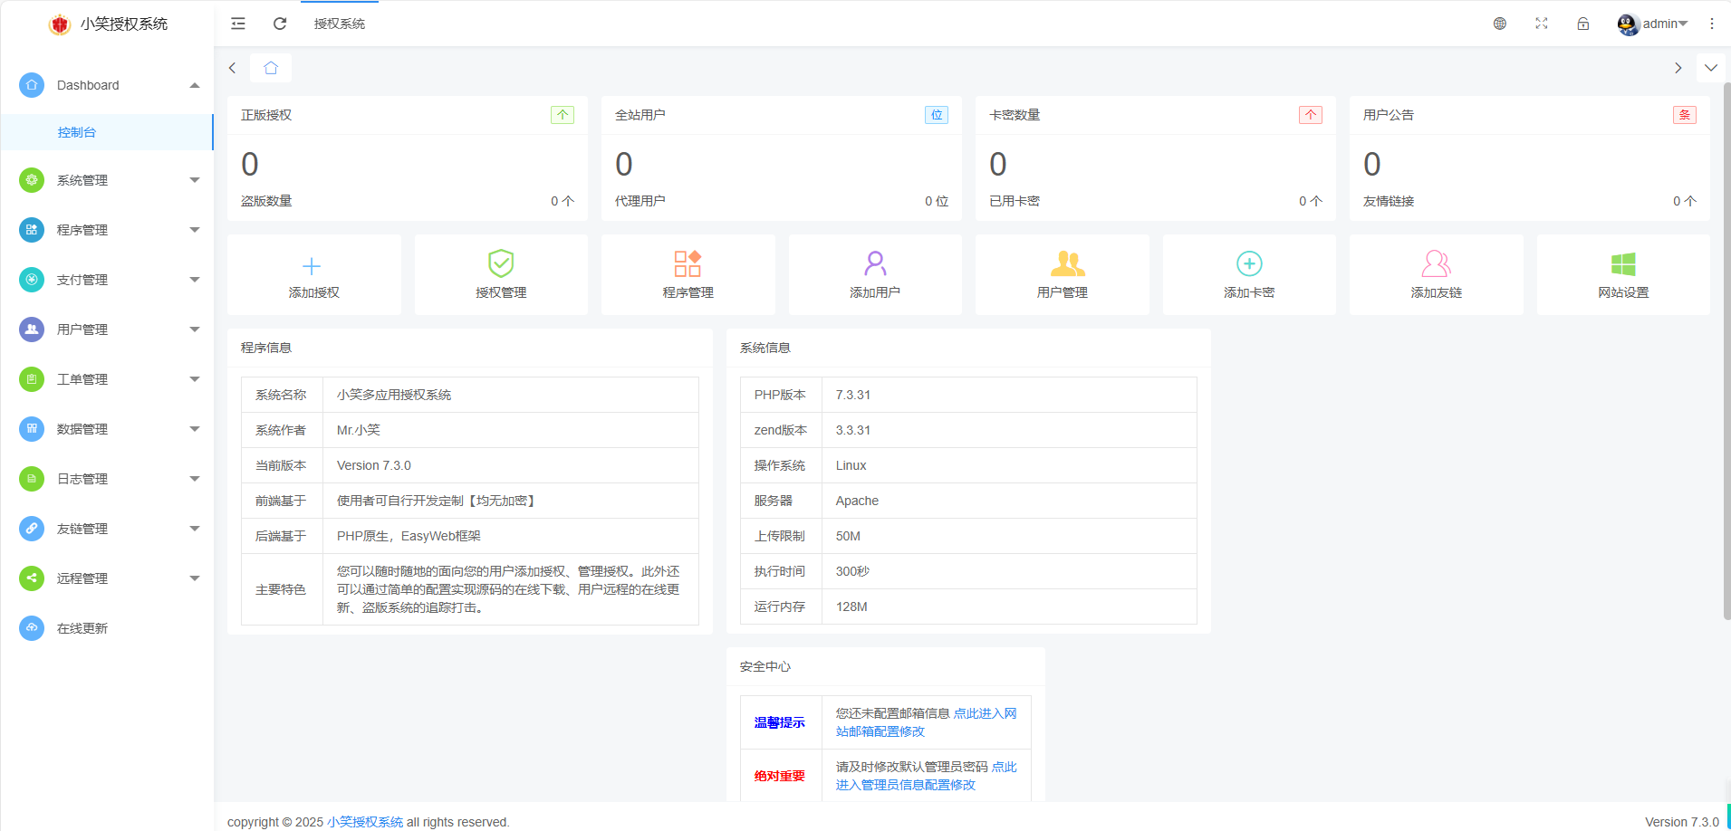This screenshot has width=1731, height=831.
Task: Expand the 数据管理 menu arrow
Action: pyautogui.click(x=195, y=429)
